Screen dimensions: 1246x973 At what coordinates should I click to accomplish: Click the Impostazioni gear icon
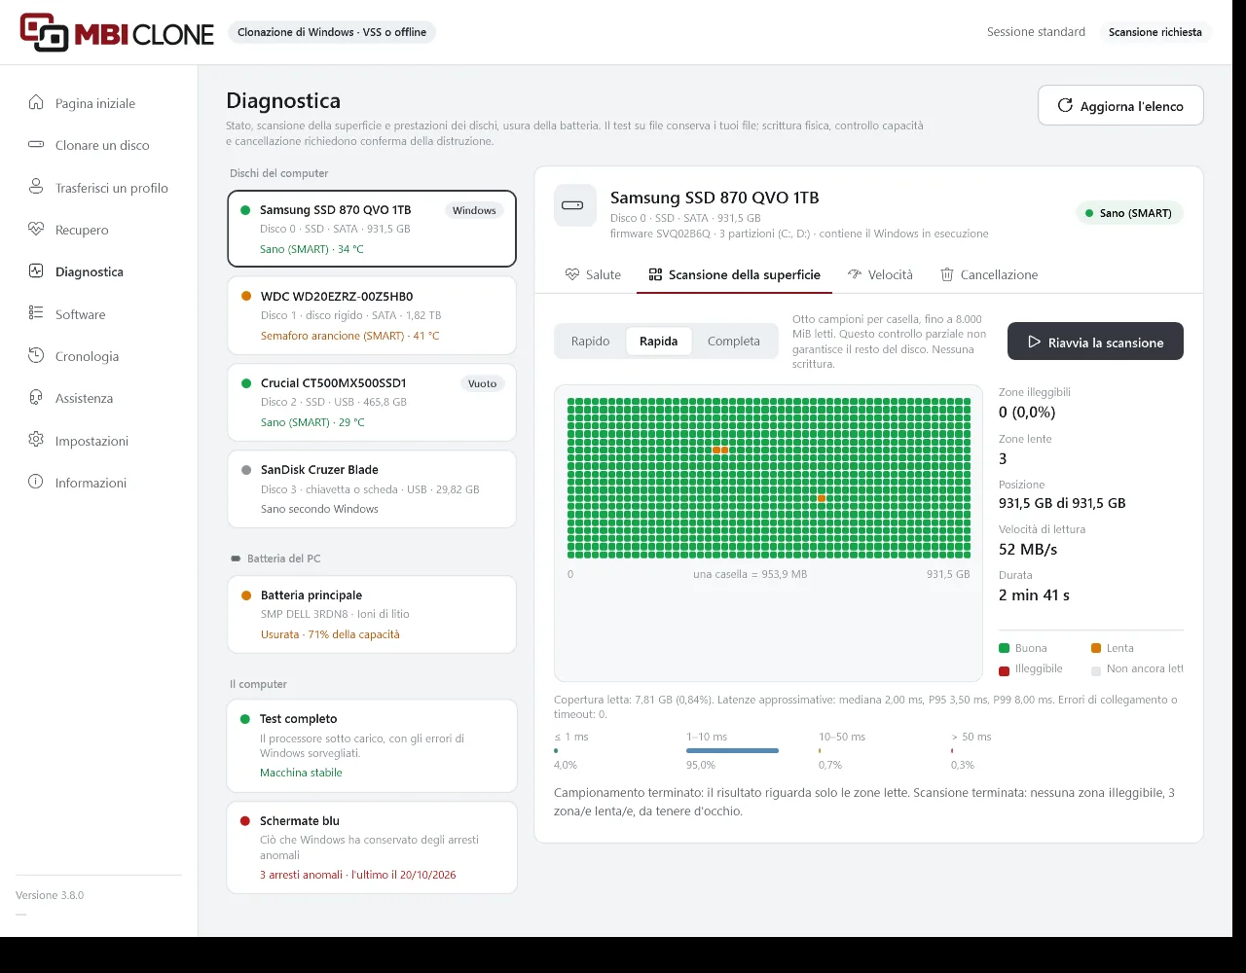36,440
